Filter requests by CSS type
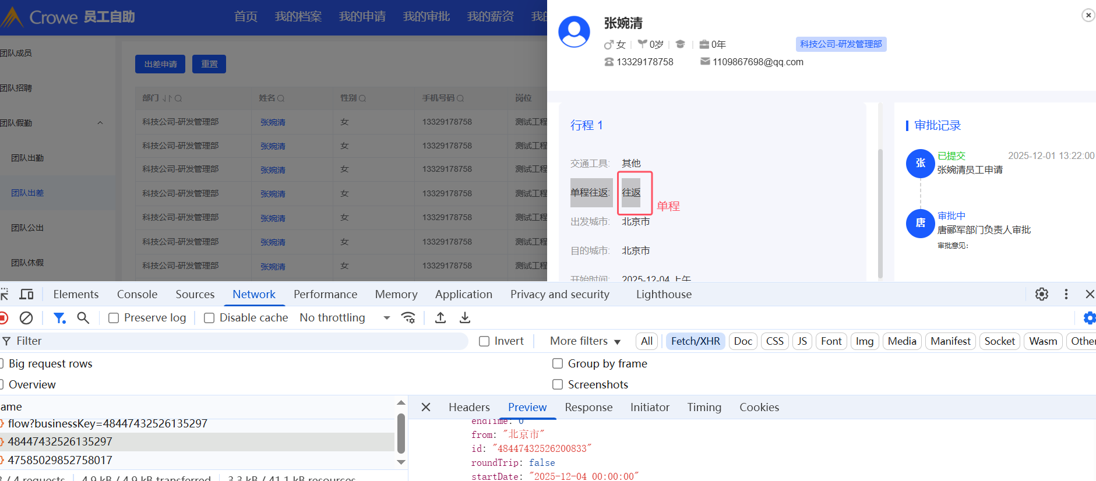Image resolution: width=1096 pixels, height=481 pixels. click(774, 341)
